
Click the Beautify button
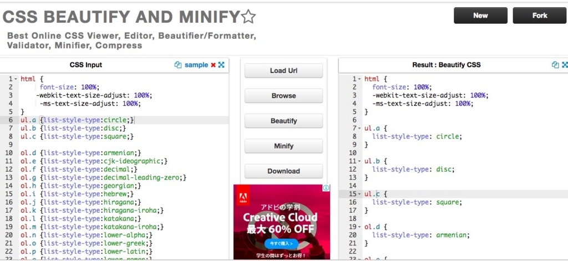[283, 121]
